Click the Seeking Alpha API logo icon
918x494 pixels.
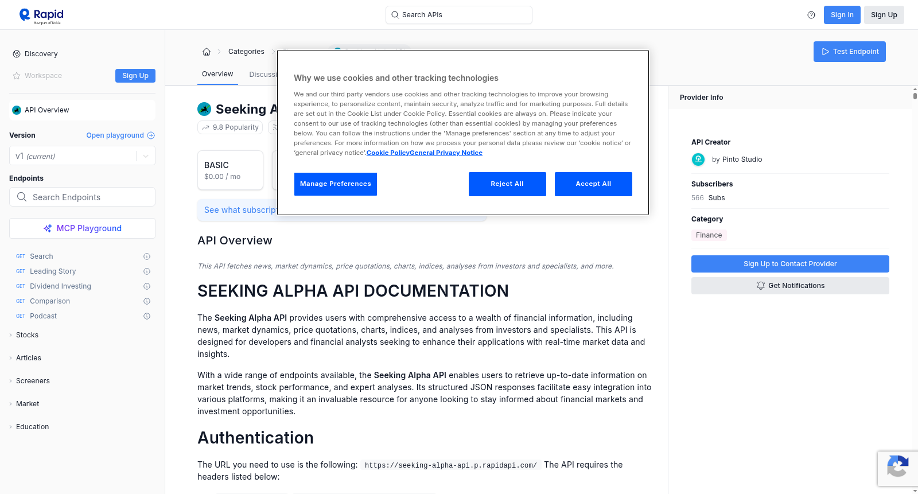[x=204, y=109]
